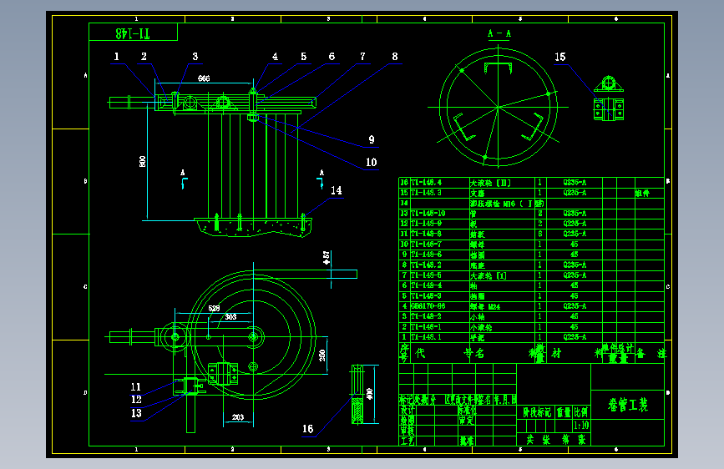Select the 203 dimension at the bottom
Image resolution: width=724 pixels, height=469 pixels.
pos(238,417)
